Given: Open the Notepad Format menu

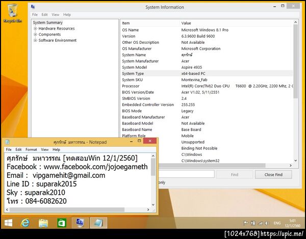Looking at the screenshot, I should pos(31,149).
